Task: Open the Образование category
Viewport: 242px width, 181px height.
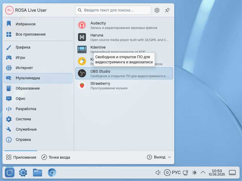Action: pyautogui.click(x=38, y=88)
